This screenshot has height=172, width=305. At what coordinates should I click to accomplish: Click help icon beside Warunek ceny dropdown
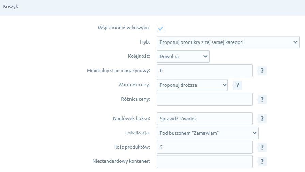point(237,85)
